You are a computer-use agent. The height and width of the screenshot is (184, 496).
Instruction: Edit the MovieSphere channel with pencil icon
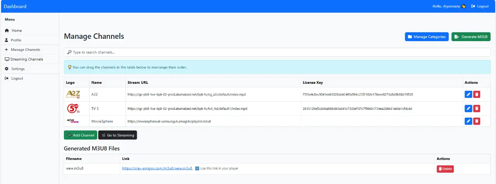click(468, 121)
